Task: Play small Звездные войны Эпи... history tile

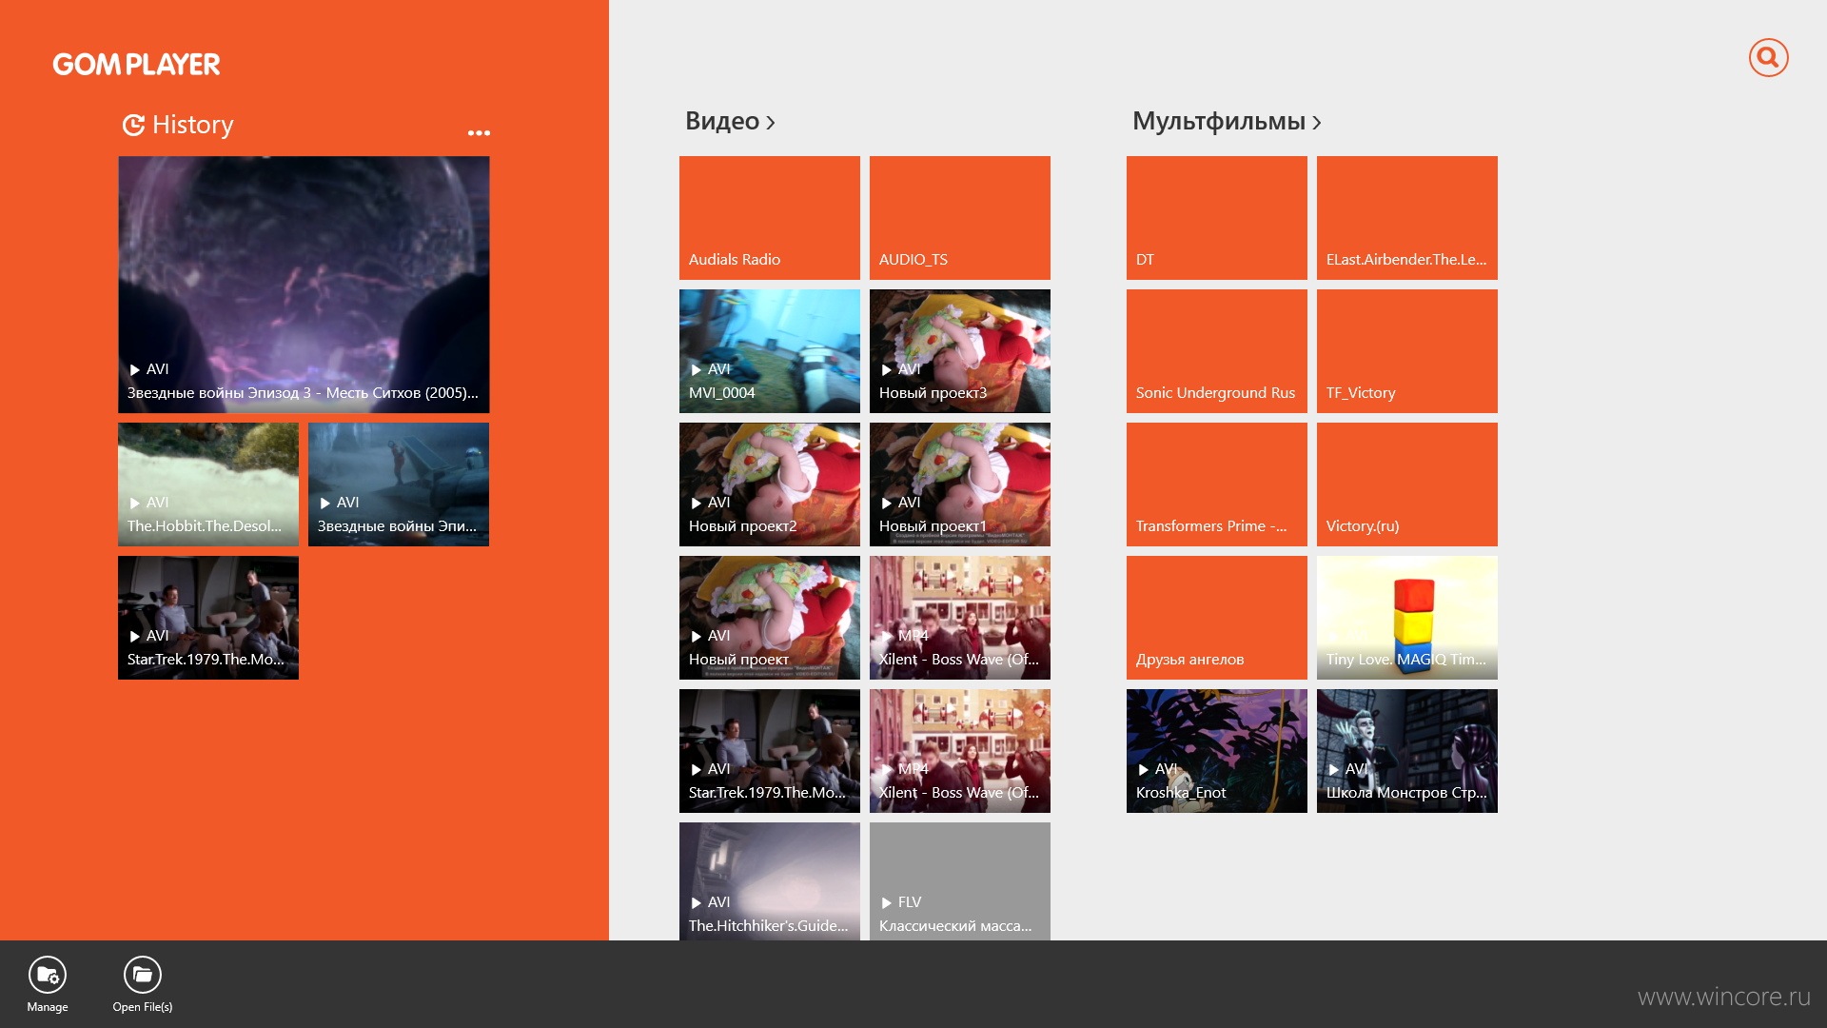Action: click(399, 484)
